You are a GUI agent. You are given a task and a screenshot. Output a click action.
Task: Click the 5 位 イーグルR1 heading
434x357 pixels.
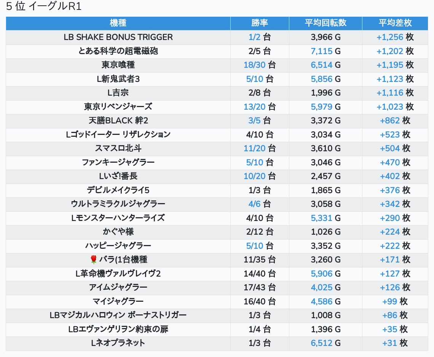click(x=44, y=7)
